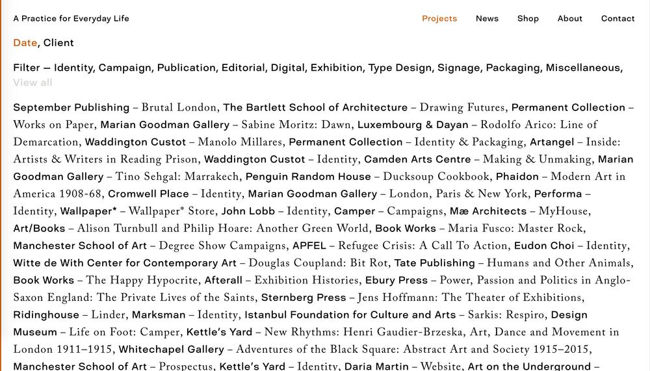Open Cromwell Place – Identity project
Image resolution: width=650 pixels, height=371 pixels.
coord(174,194)
